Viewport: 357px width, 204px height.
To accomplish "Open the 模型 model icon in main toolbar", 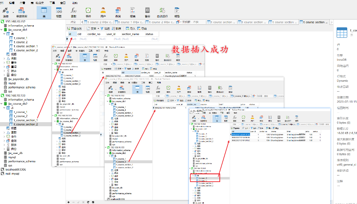I will pos(177,12).
